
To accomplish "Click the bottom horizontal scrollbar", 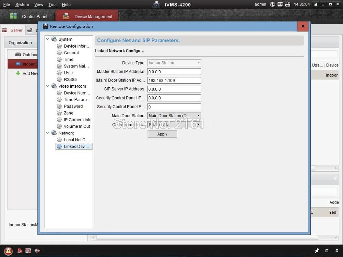I will point(207,237).
